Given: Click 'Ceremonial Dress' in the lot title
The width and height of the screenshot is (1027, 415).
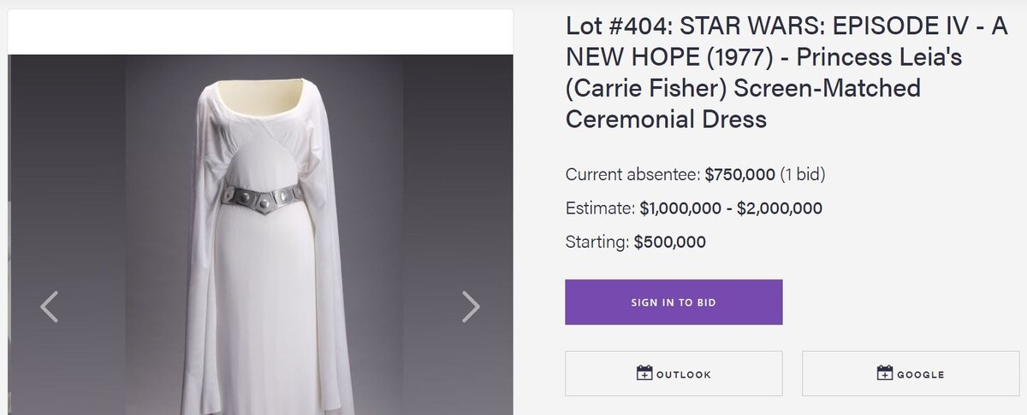Looking at the screenshot, I should pos(666,120).
